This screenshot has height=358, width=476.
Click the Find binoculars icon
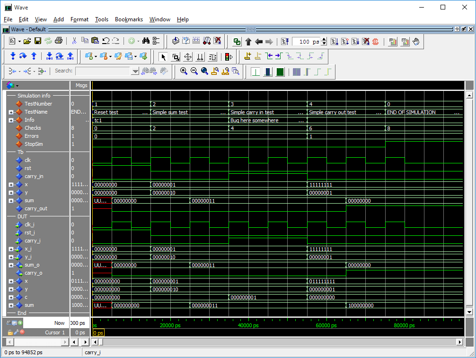click(x=146, y=41)
